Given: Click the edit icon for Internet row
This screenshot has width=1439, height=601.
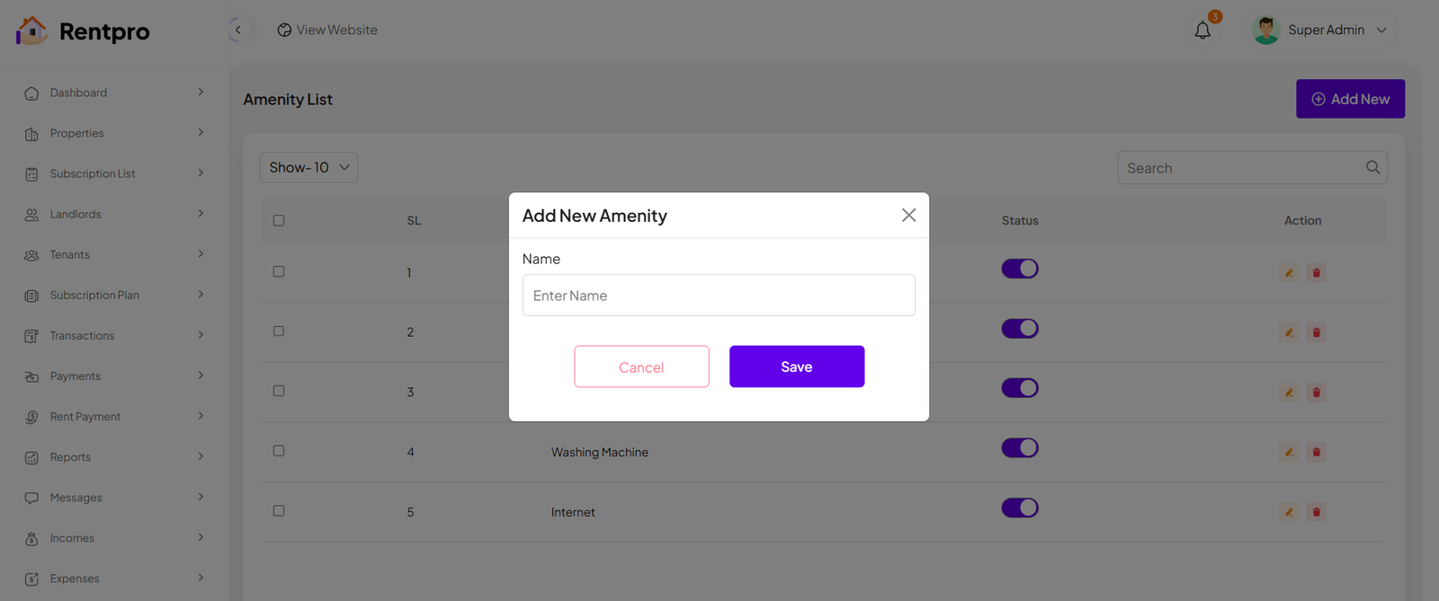Looking at the screenshot, I should pos(1289,512).
